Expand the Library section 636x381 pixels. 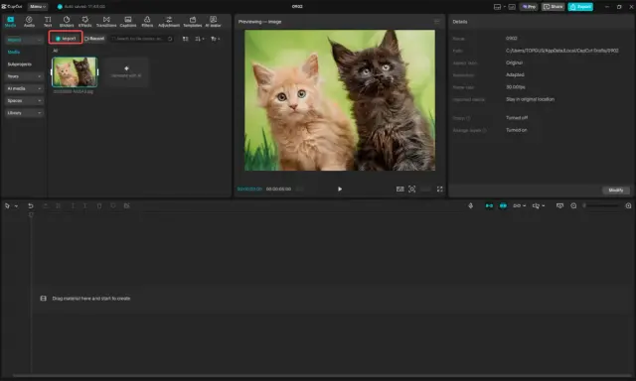click(x=24, y=112)
